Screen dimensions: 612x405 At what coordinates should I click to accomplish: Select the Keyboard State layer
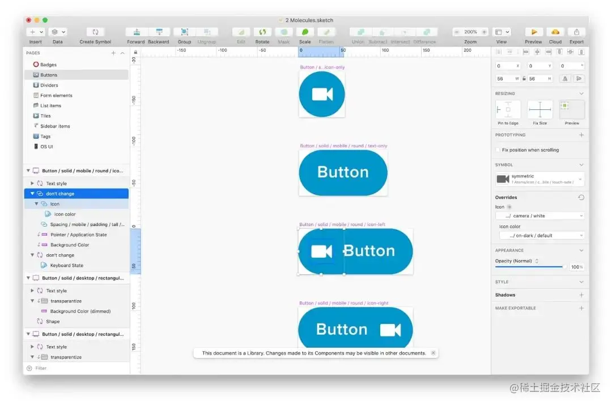pyautogui.click(x=67, y=265)
